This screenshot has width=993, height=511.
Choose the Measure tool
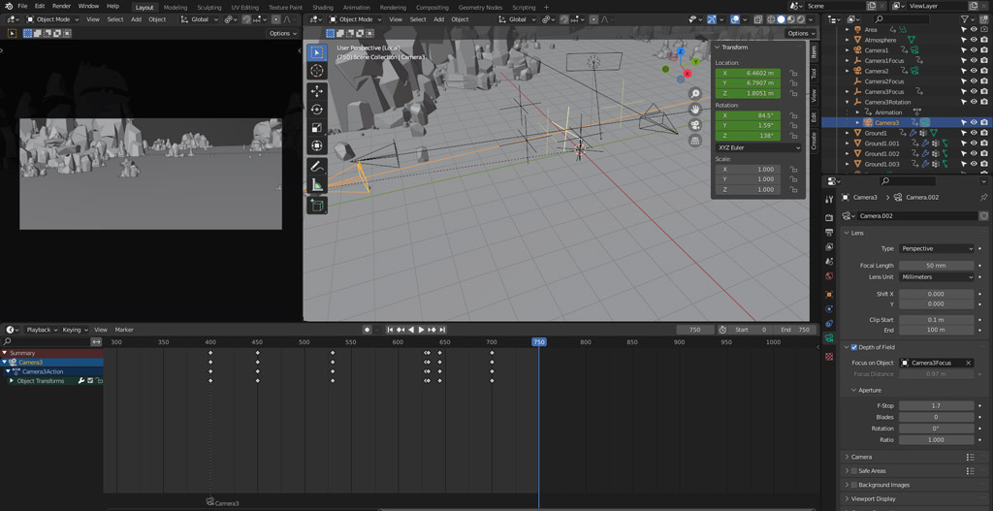point(317,185)
